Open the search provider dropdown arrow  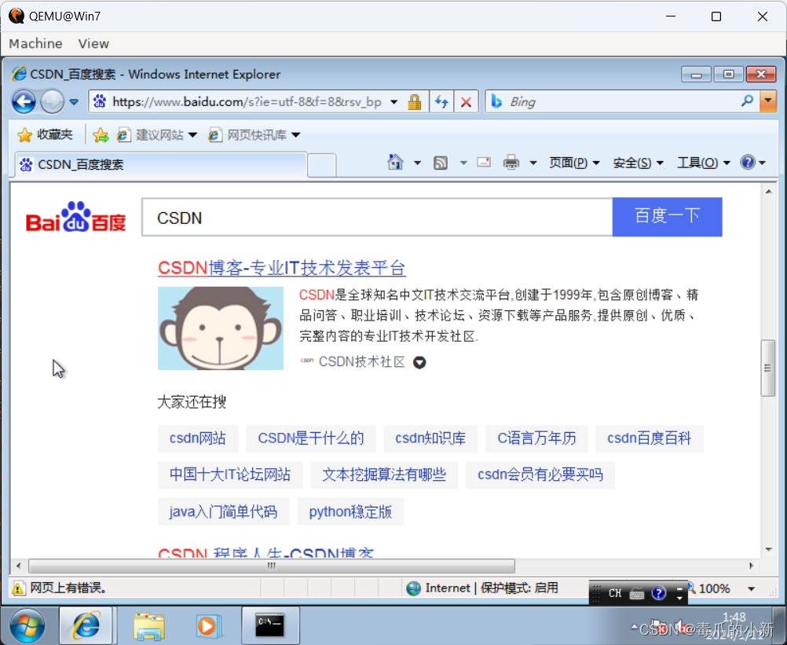pos(768,101)
